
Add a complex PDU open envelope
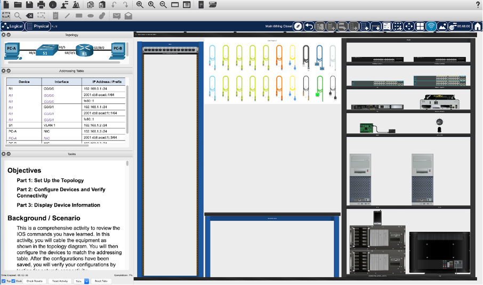pos(128,15)
